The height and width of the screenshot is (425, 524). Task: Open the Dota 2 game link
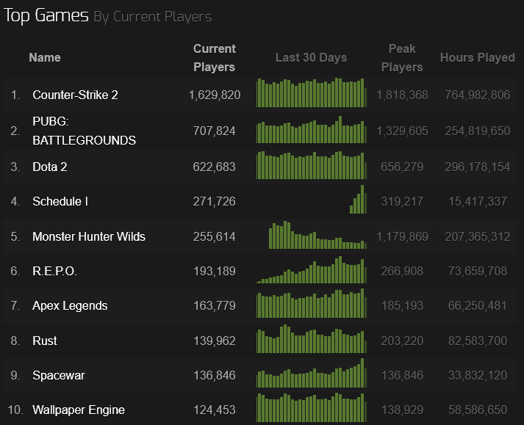50,167
